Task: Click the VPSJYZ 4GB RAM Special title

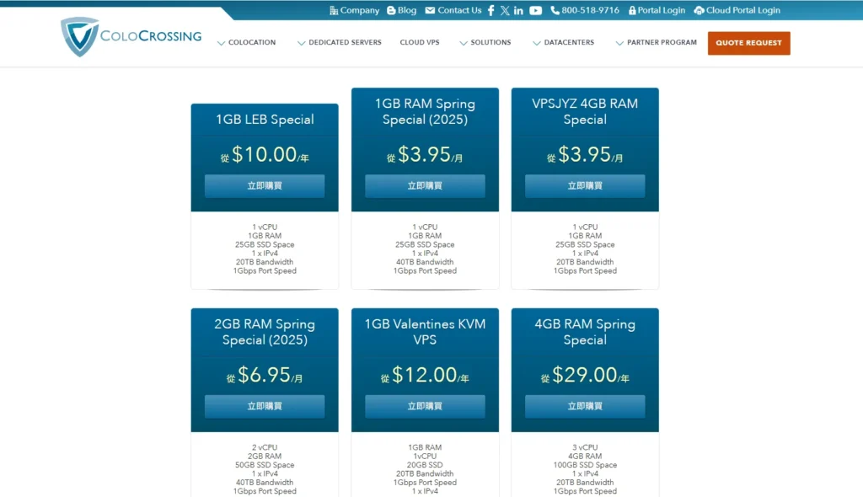Action: [585, 111]
